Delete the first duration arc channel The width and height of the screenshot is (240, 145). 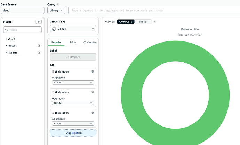pyautogui.click(x=93, y=71)
